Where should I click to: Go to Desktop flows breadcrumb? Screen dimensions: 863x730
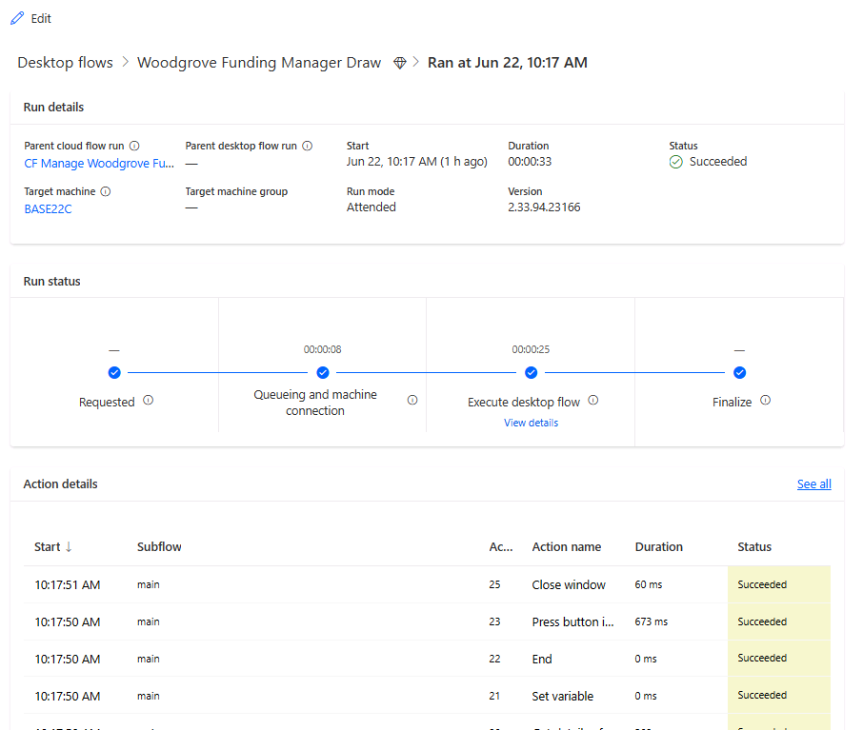[x=65, y=63]
